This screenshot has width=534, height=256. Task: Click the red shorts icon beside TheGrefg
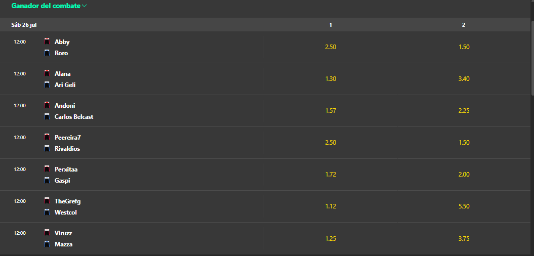[47, 201]
